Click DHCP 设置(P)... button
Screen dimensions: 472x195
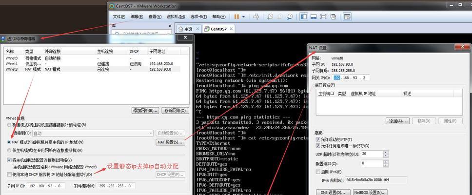pyautogui.click(x=170, y=175)
